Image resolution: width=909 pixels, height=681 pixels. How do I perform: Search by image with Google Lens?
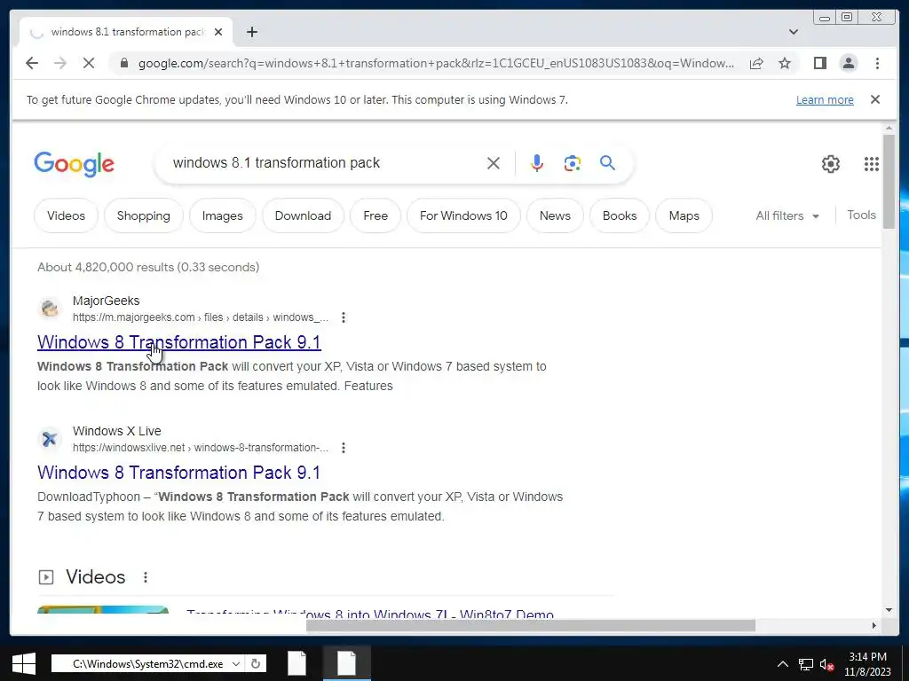pos(573,163)
